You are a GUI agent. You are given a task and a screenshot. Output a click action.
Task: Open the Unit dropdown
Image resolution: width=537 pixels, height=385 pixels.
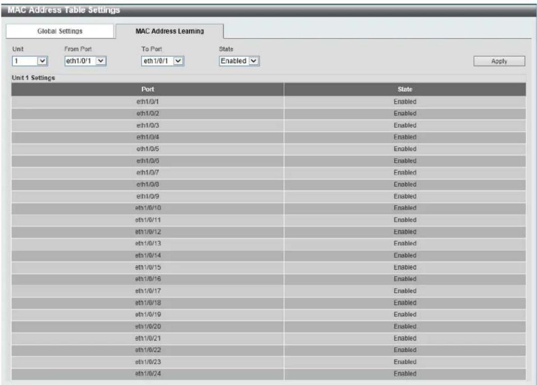(x=30, y=61)
